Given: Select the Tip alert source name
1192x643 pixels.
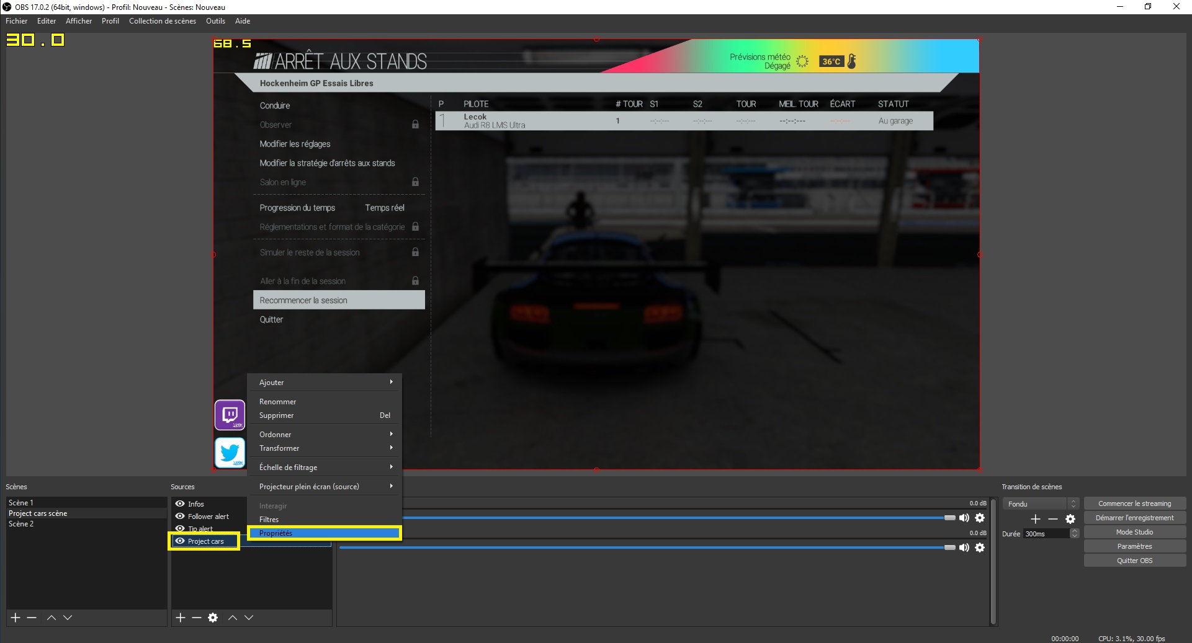Looking at the screenshot, I should pos(200,529).
